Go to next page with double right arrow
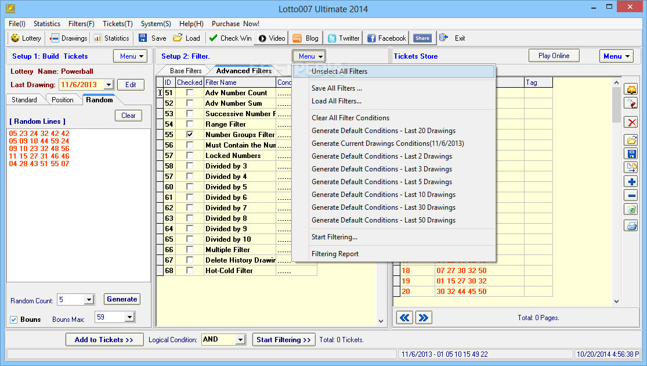The image size is (647, 366). [x=424, y=318]
